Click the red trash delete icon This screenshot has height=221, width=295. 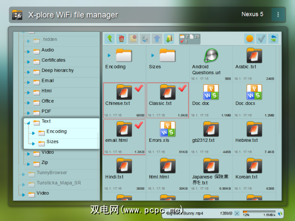pos(121,39)
